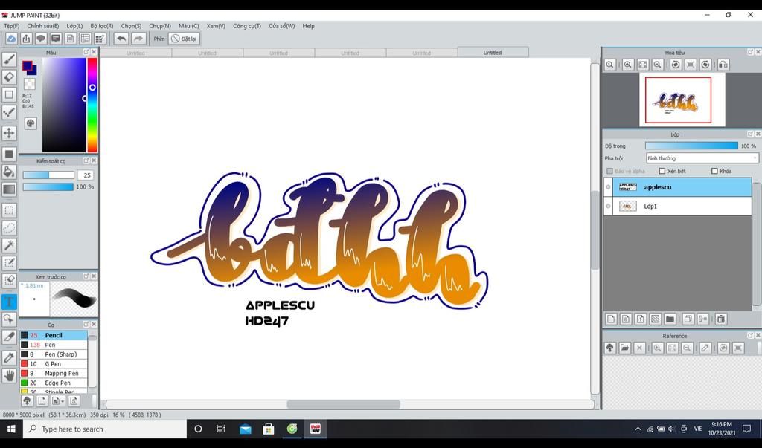762x448 pixels.
Task: Select G Pen brush
Action: pyautogui.click(x=54, y=364)
